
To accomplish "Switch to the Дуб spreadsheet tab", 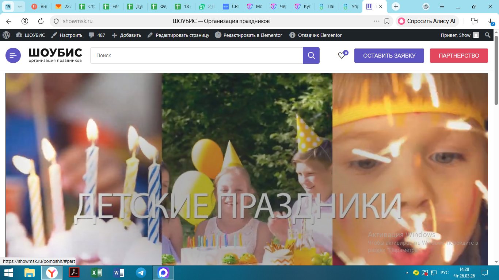I will [x=136, y=7].
